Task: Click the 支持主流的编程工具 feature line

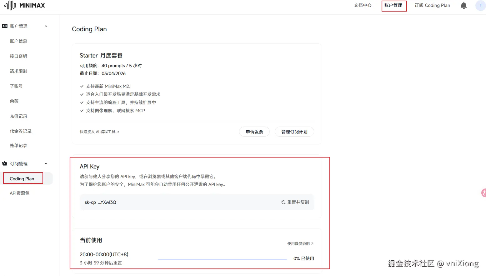Action: tap(121, 102)
